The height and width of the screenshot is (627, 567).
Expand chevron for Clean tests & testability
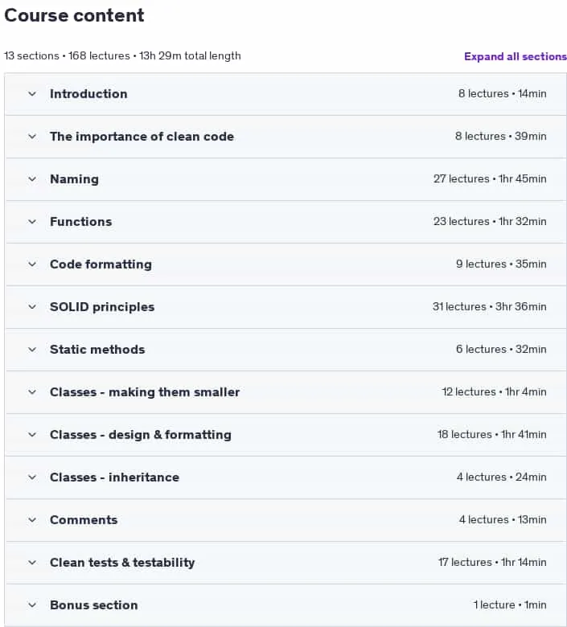coord(32,563)
